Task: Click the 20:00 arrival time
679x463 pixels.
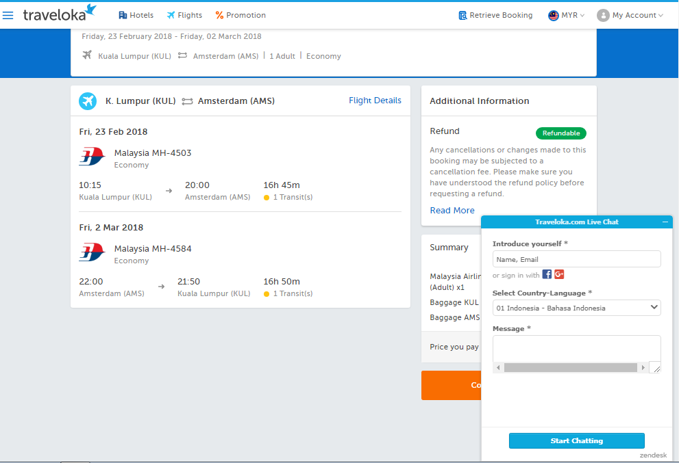Action: click(197, 185)
